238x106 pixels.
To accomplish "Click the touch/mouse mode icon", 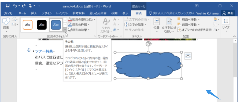I will pos(30,6).
